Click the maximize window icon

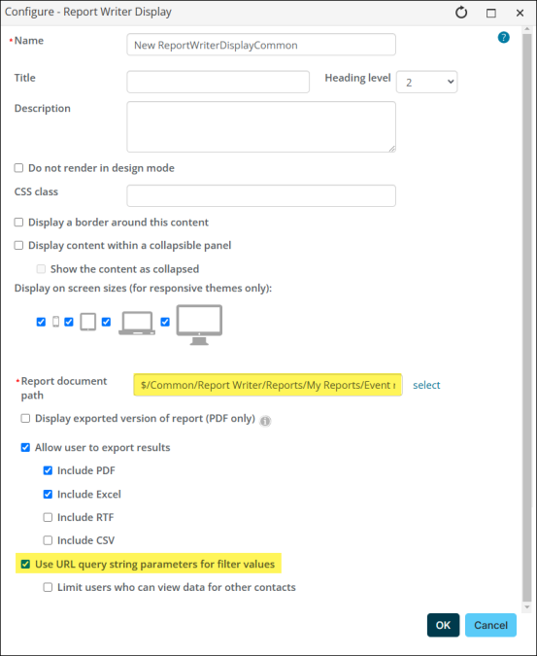tap(491, 13)
